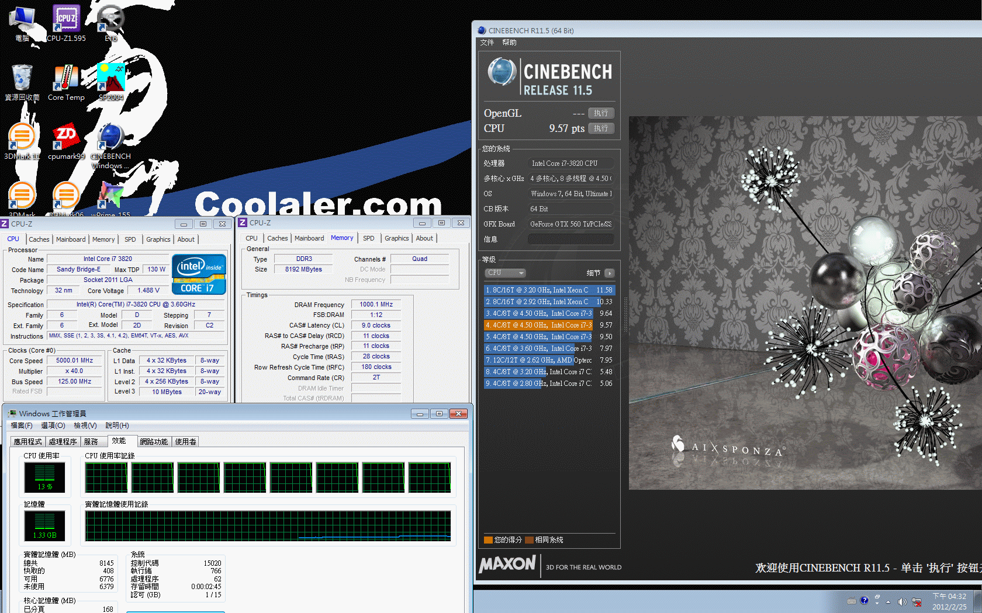Open 檔案(F) menu in Task Manager
The image size is (982, 613).
click(22, 426)
